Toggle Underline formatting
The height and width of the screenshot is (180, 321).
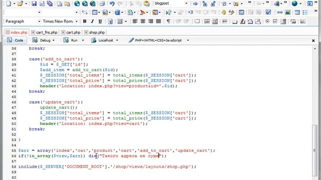[x=100, y=21]
